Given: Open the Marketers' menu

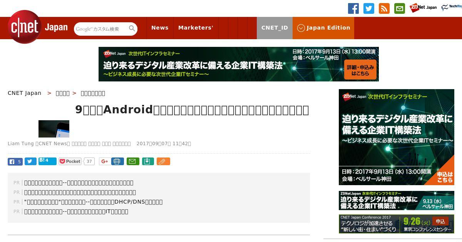Looking at the screenshot, I should pyautogui.click(x=196, y=28).
